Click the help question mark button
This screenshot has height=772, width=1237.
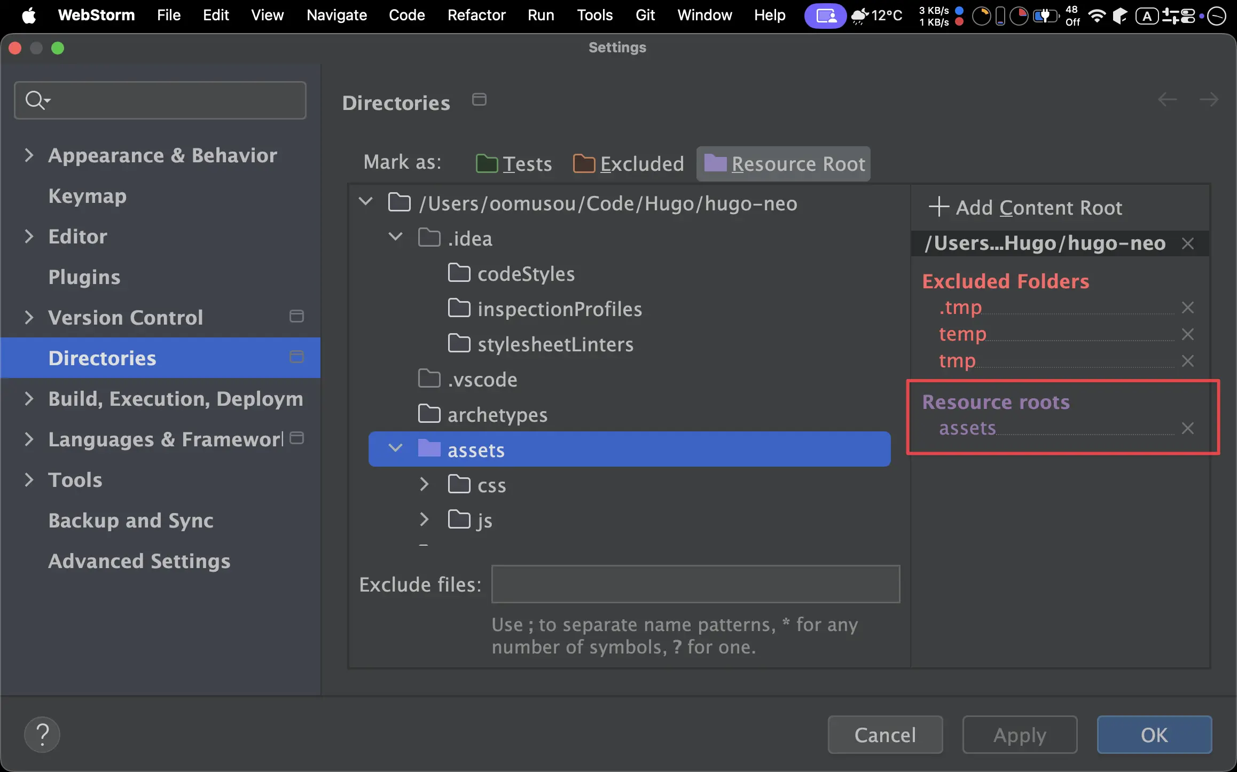pos(42,735)
